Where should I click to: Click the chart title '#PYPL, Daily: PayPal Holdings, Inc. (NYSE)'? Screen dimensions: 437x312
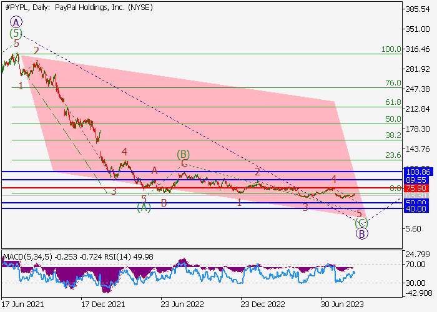[79, 7]
